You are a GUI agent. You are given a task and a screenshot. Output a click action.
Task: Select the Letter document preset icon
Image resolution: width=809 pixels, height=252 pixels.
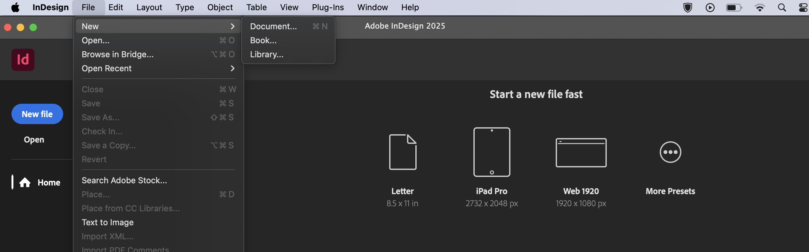[403, 152]
